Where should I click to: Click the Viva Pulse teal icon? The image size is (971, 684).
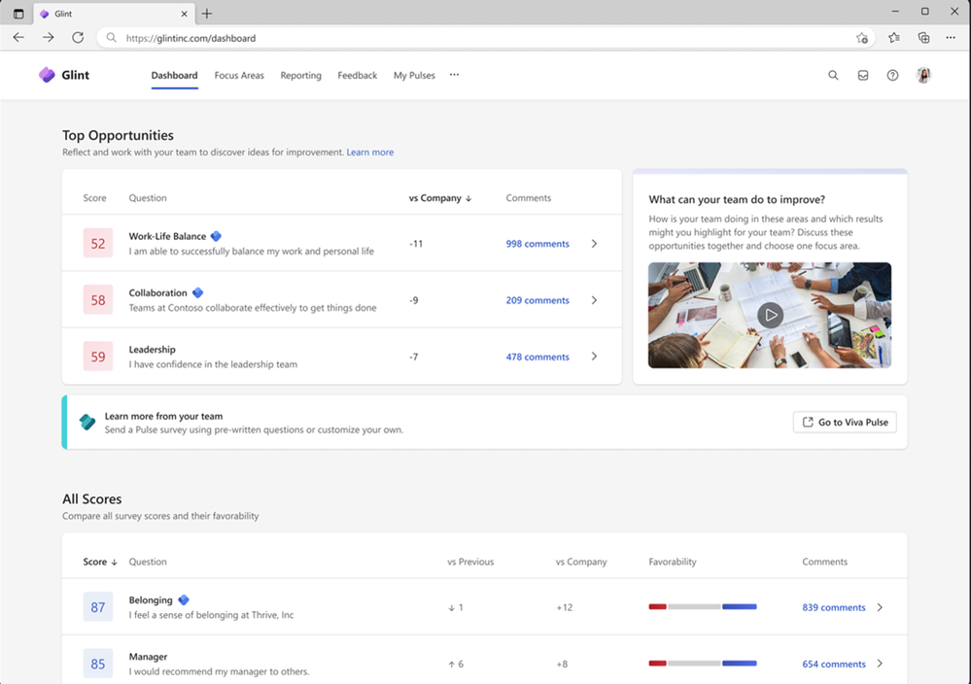[x=87, y=423]
